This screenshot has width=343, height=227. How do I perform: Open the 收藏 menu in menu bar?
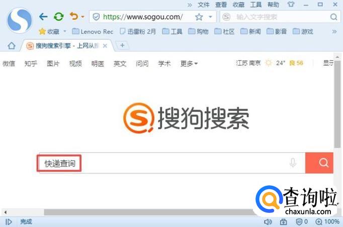coord(238,5)
